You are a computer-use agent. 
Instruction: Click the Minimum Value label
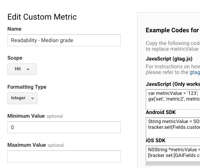[26, 116]
